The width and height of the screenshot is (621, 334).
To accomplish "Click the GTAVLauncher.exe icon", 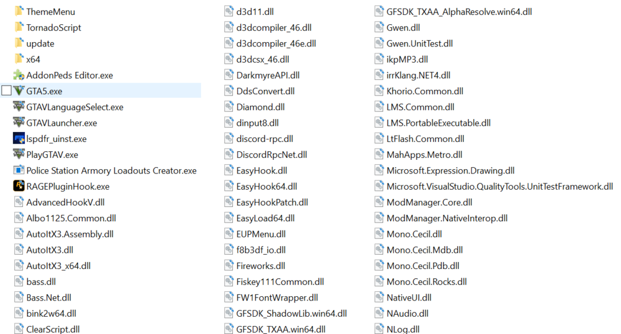I will click(x=19, y=122).
